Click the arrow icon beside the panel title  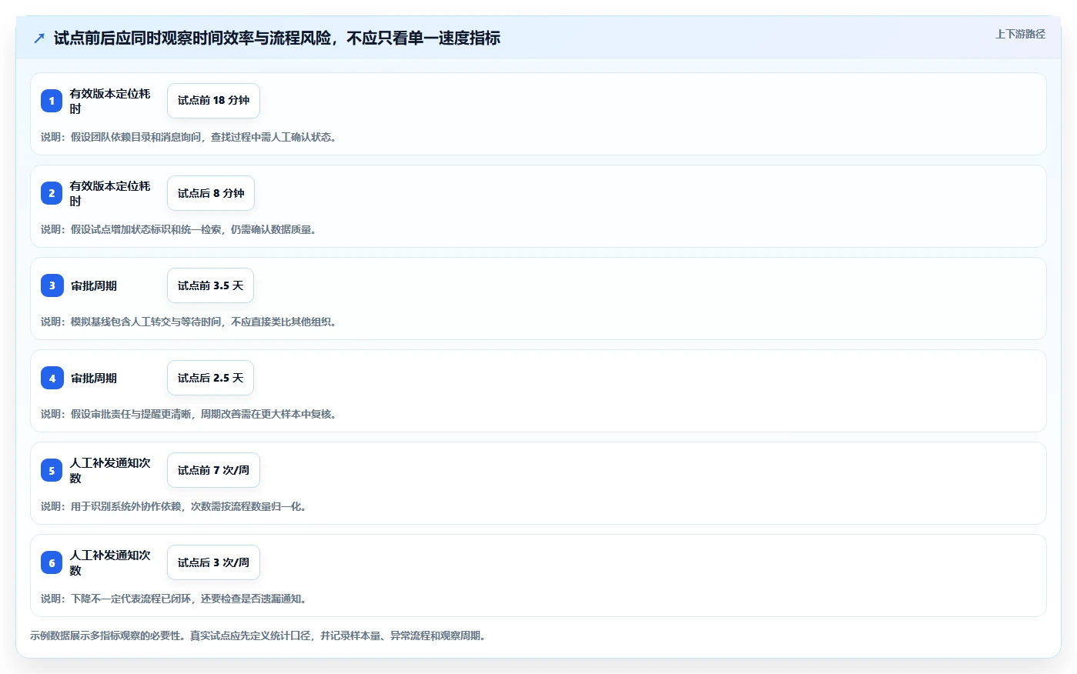tap(39, 38)
